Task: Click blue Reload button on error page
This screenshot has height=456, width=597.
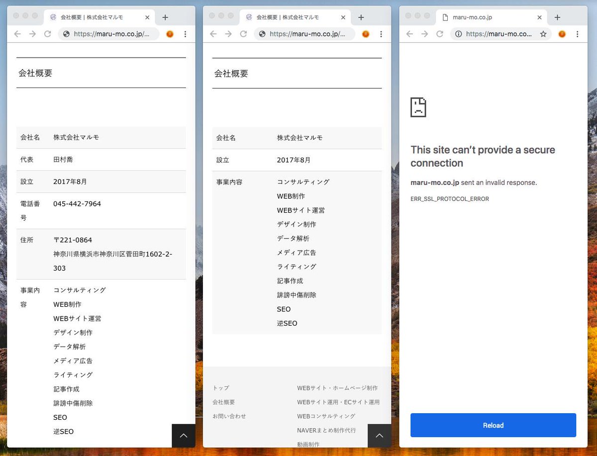Action: pos(493,425)
